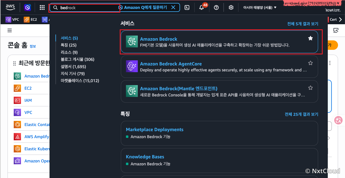The width and height of the screenshot is (345, 178).
Task: Click the 정보 info link beside 콘솔 홈
Action: tap(33, 46)
